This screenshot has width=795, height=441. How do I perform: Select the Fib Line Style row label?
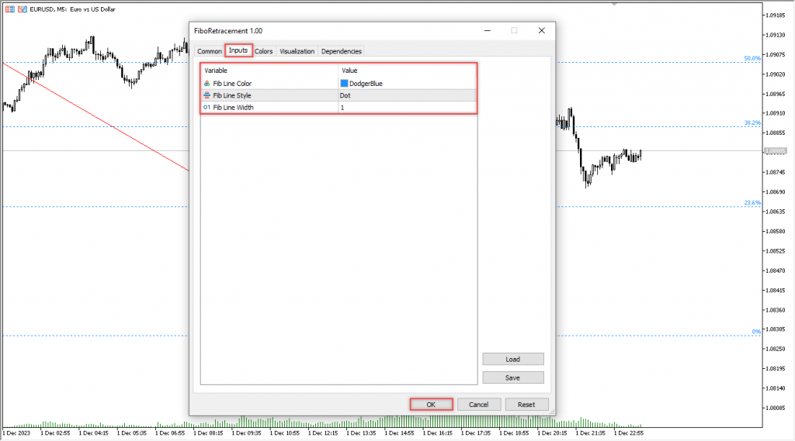[x=232, y=95]
